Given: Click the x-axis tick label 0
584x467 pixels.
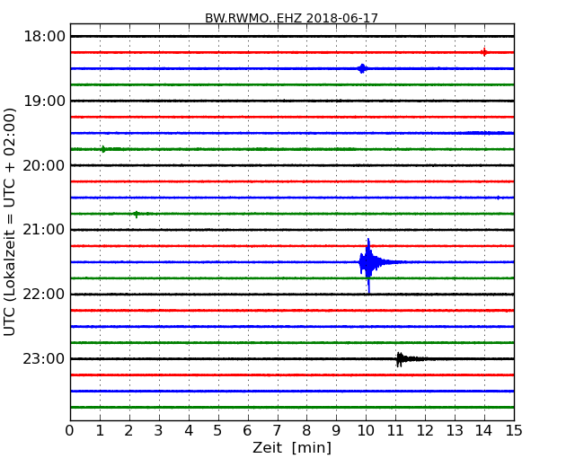Looking at the screenshot, I should point(70,431).
